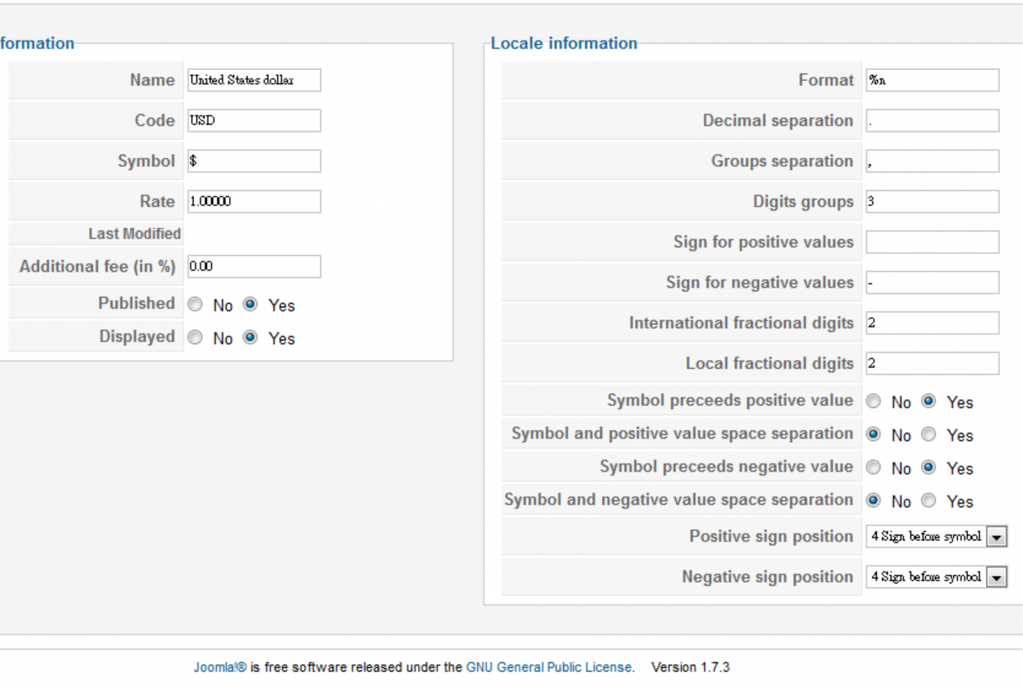Select Yes for Published

(x=250, y=305)
